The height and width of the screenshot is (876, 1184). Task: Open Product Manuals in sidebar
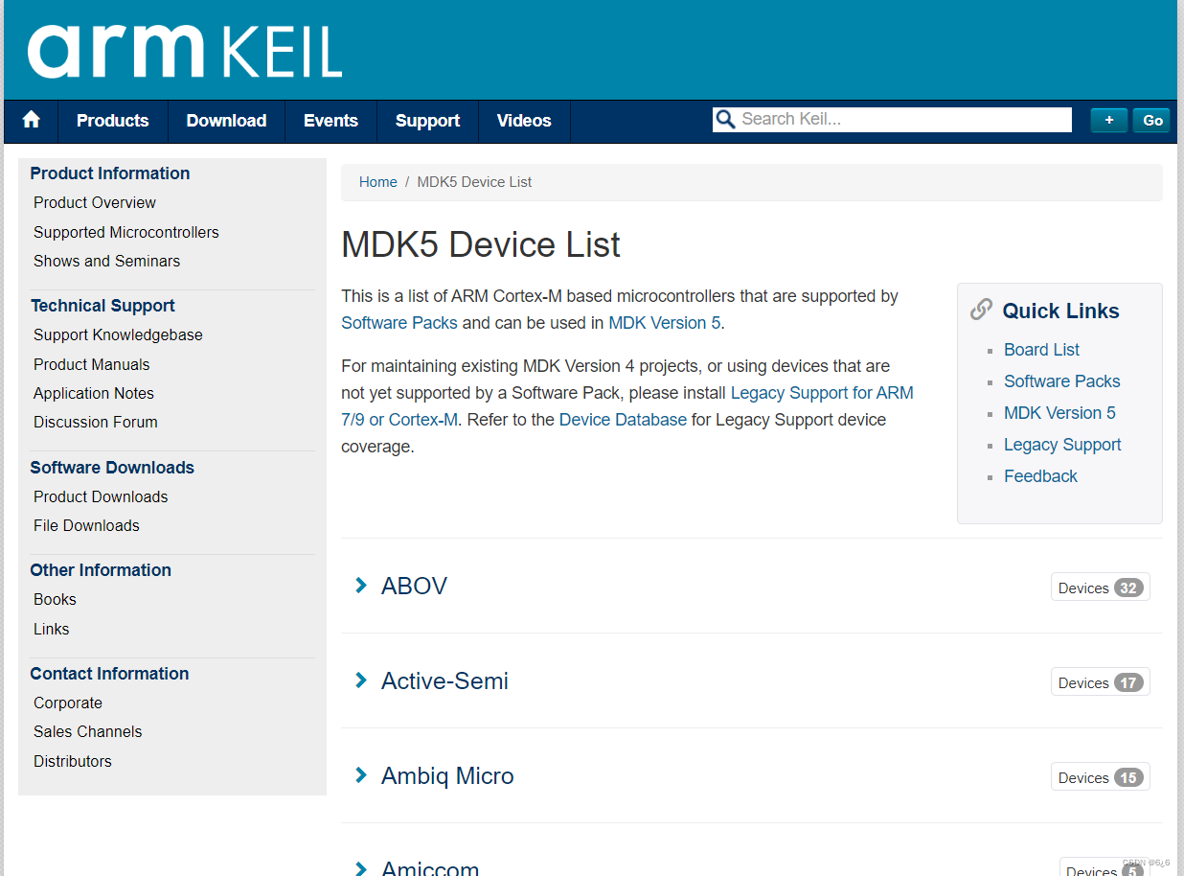[x=92, y=364]
